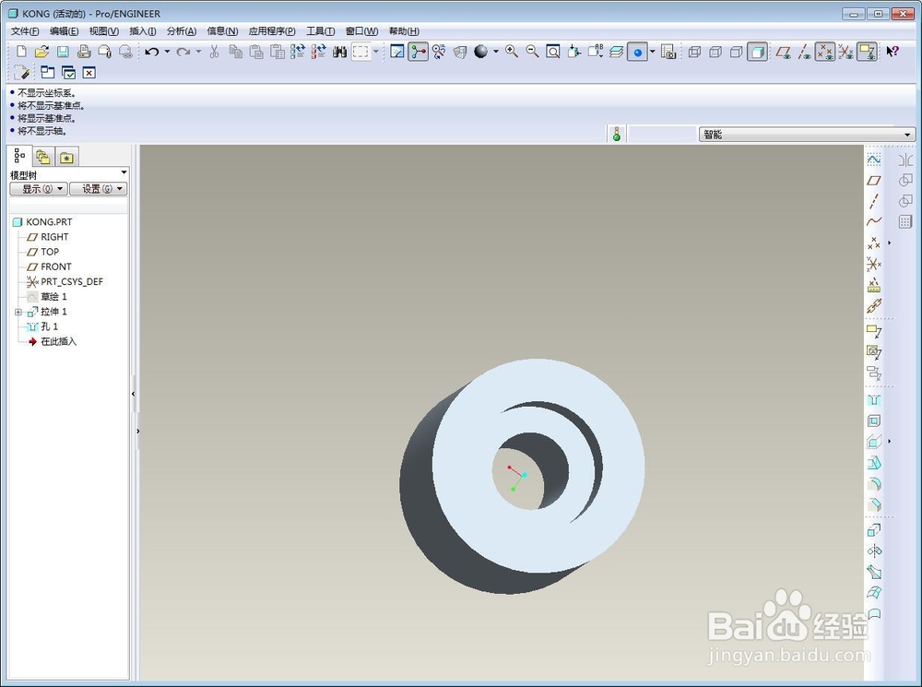The height and width of the screenshot is (687, 922).
Task: Toggle datum points display
Action: point(825,52)
